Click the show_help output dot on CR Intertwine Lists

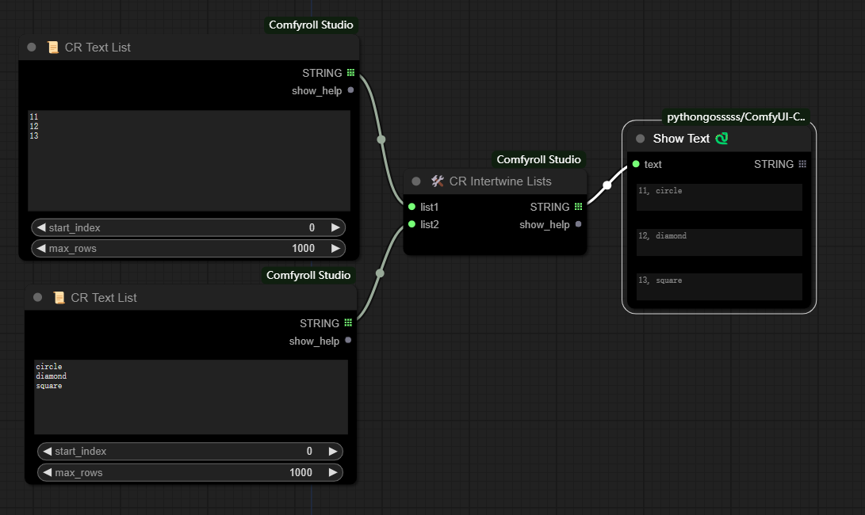tap(578, 224)
